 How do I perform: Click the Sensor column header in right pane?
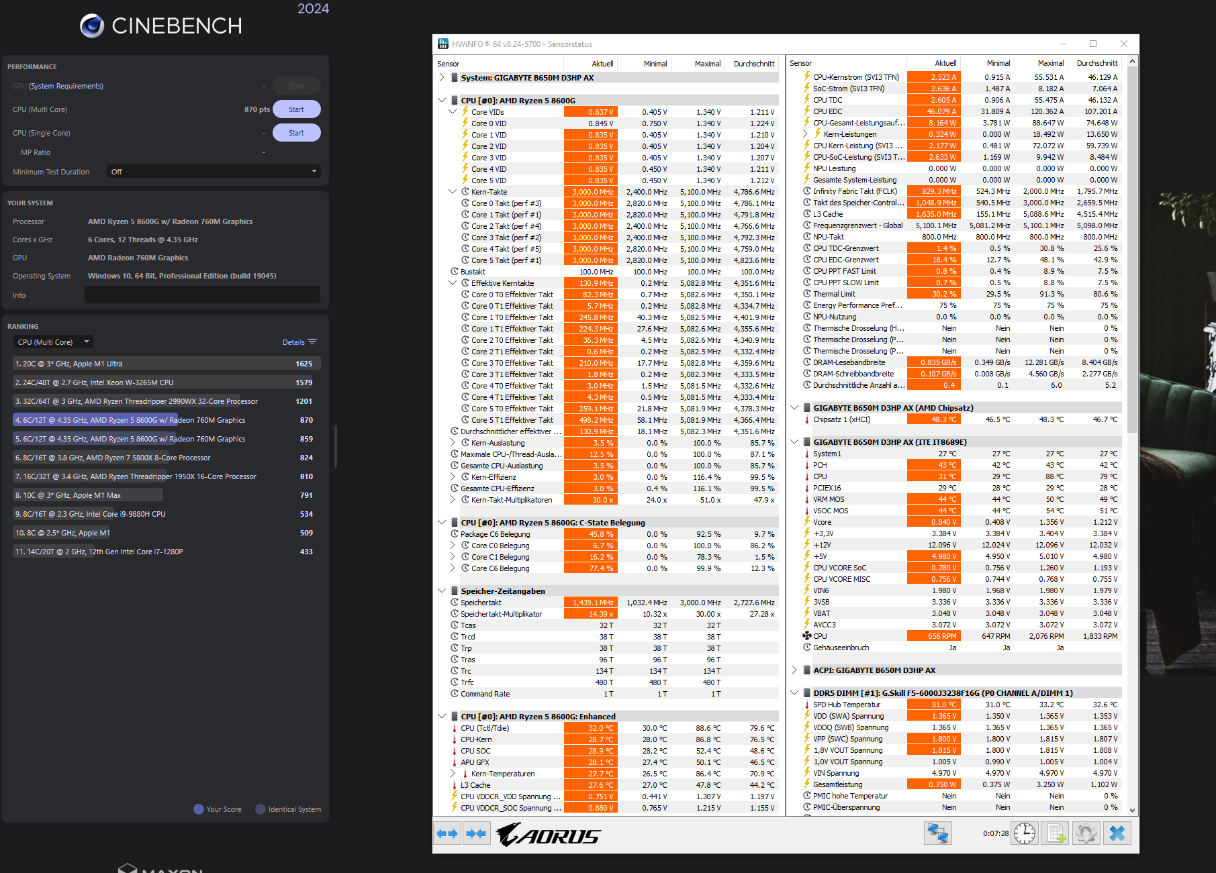click(x=847, y=63)
